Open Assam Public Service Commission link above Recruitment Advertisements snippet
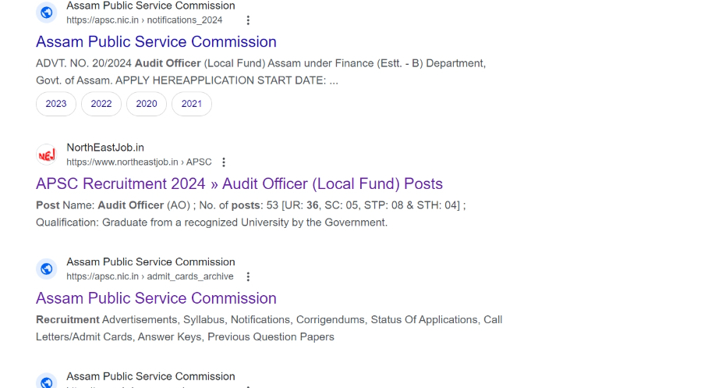This screenshot has height=388, width=715. tap(156, 298)
